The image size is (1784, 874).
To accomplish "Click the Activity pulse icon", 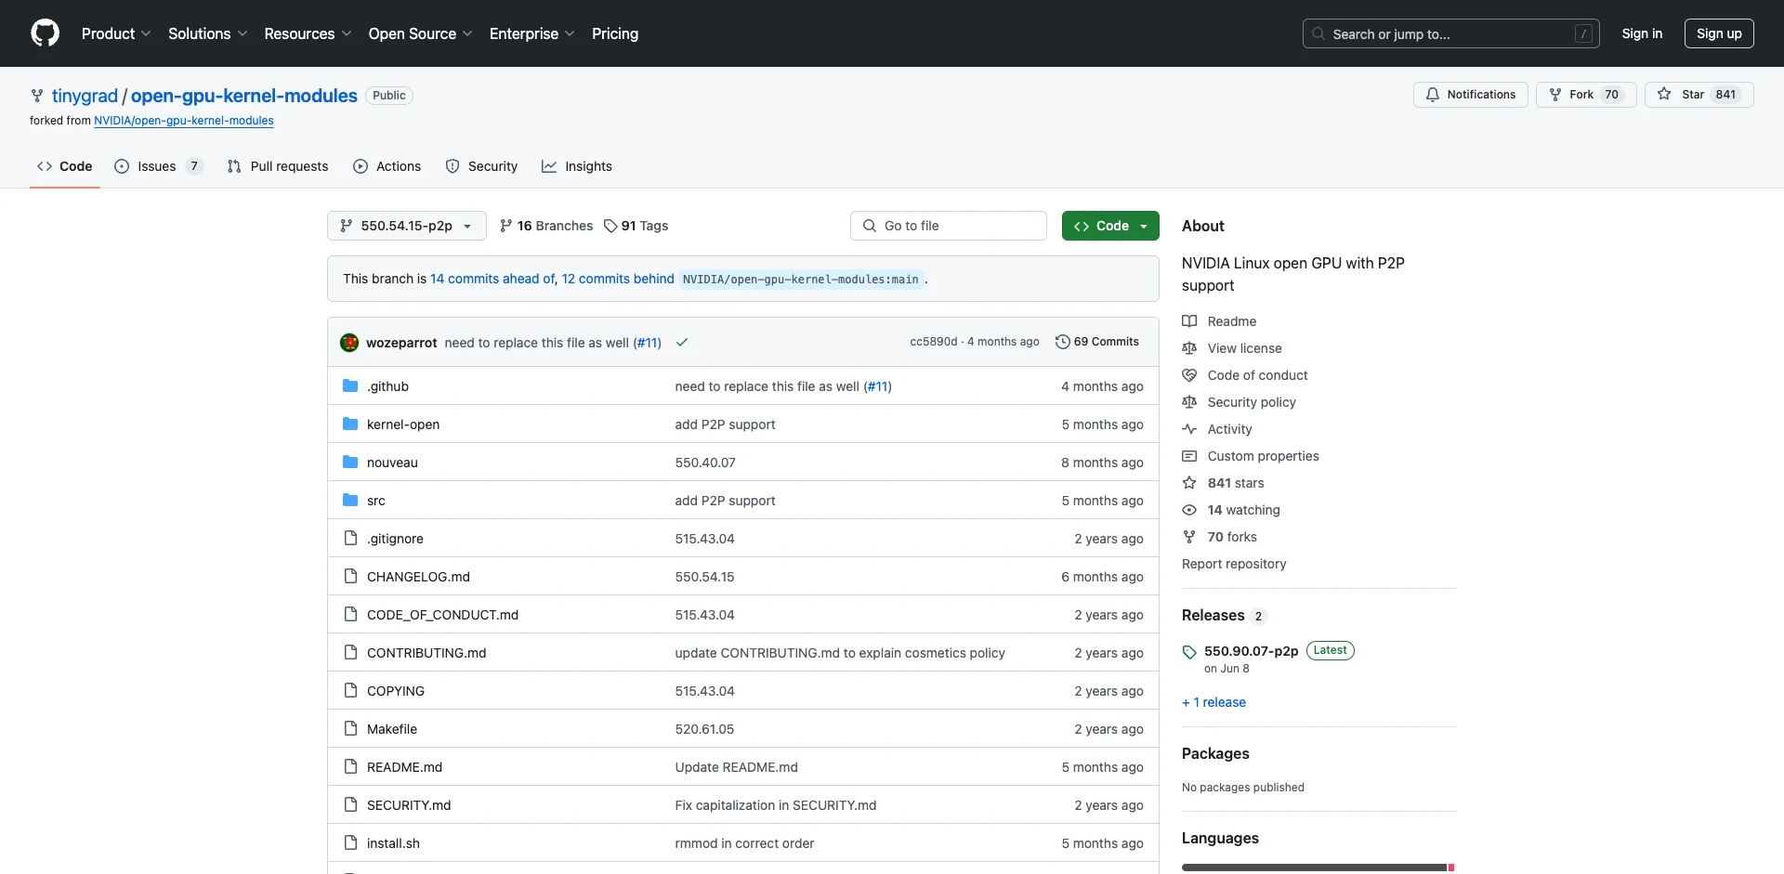I will tap(1189, 429).
